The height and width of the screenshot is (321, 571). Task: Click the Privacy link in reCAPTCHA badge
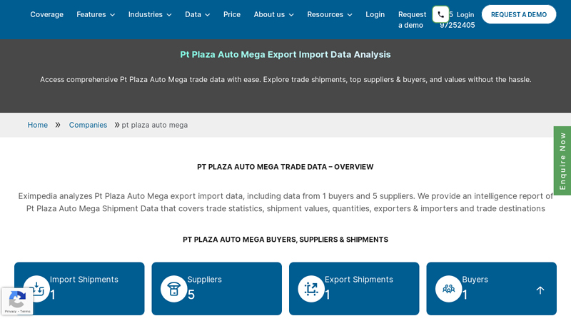coord(10,312)
